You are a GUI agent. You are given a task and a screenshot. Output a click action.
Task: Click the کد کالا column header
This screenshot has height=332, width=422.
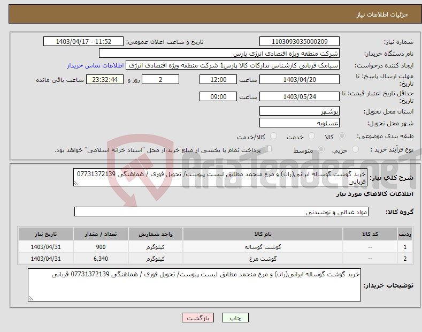pyautogui.click(x=370, y=234)
